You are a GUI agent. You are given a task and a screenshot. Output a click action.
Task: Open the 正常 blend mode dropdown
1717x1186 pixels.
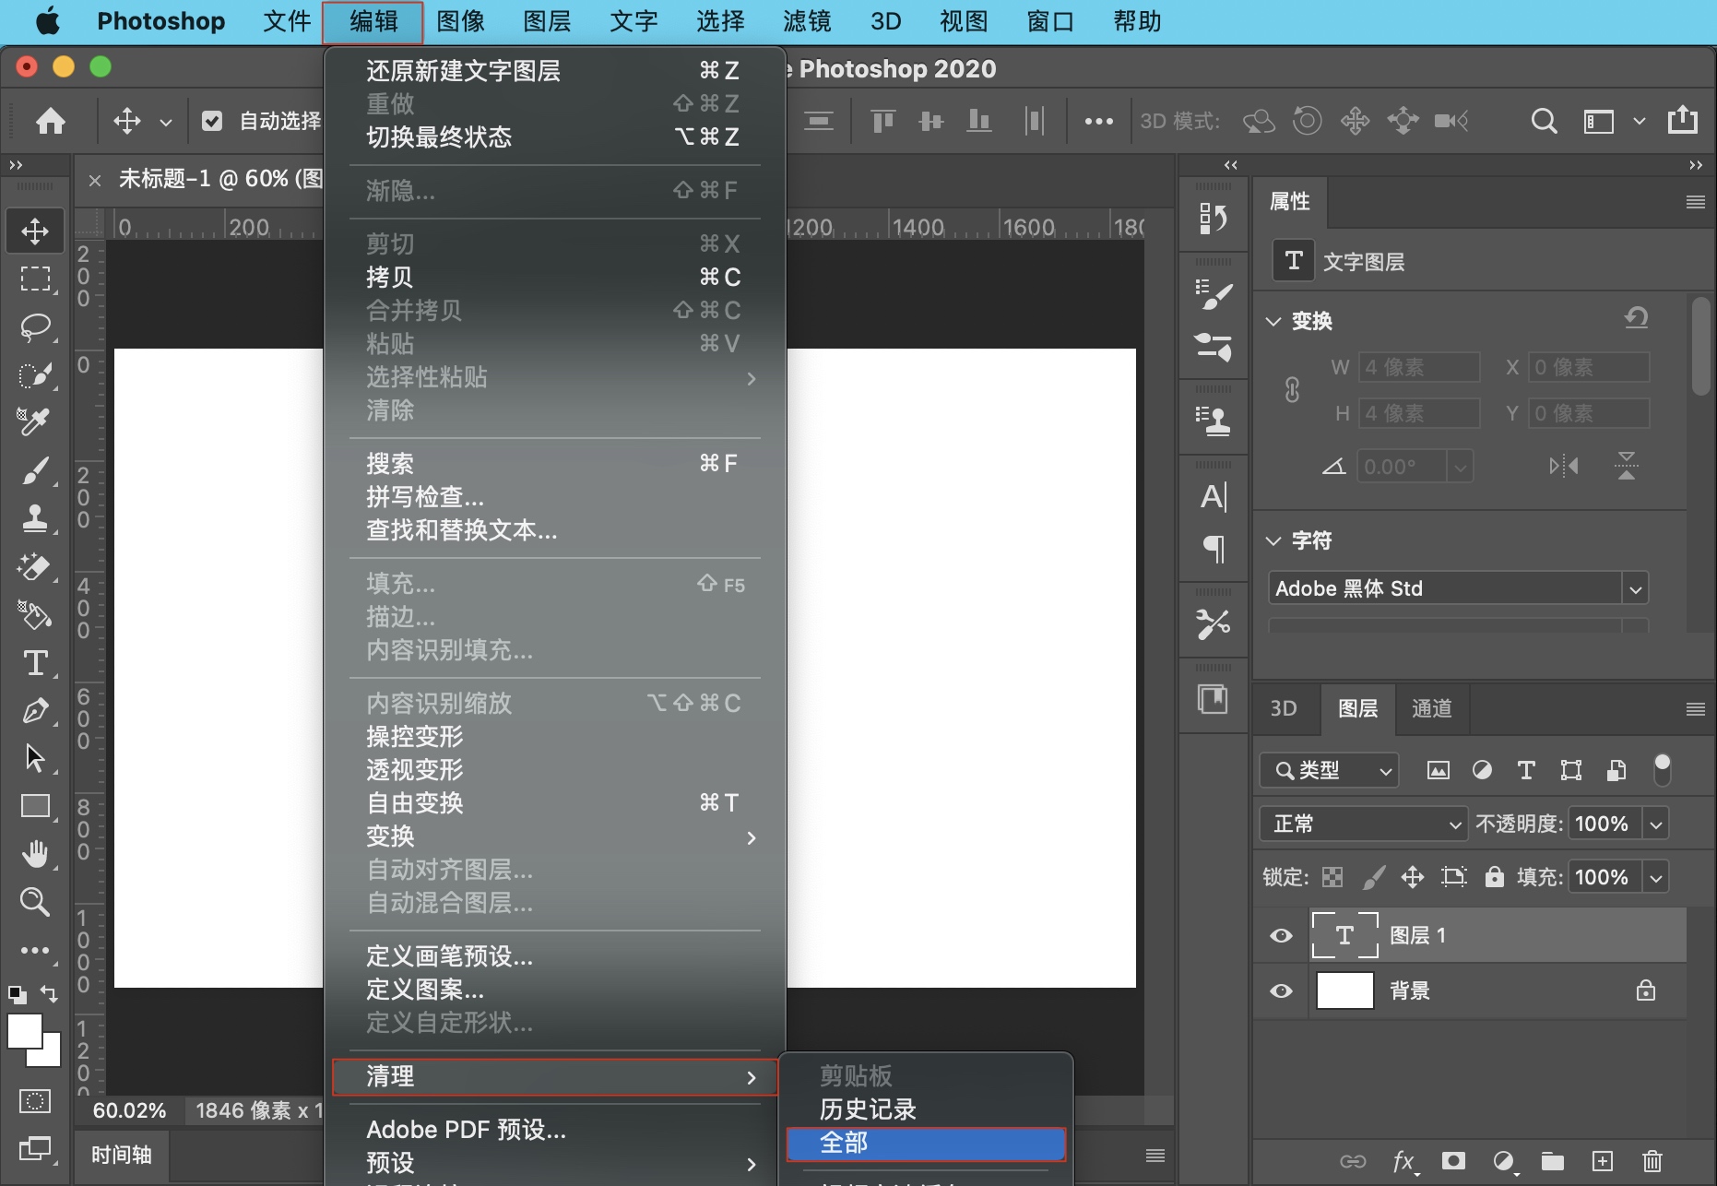(x=1362, y=824)
